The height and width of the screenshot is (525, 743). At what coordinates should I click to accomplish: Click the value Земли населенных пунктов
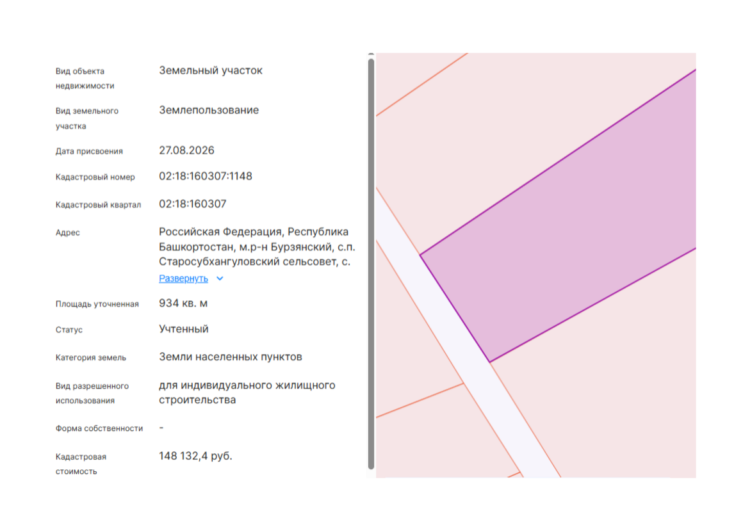pos(231,357)
